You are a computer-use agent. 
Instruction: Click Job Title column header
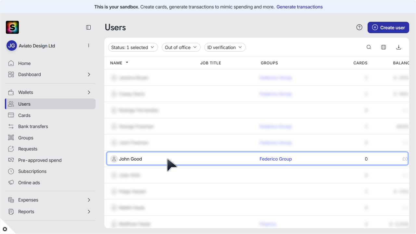click(211, 63)
